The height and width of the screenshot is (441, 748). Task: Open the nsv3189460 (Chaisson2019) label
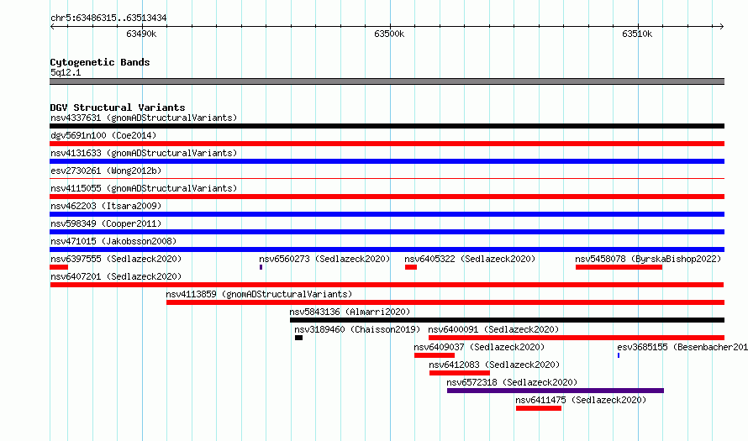coord(357,329)
